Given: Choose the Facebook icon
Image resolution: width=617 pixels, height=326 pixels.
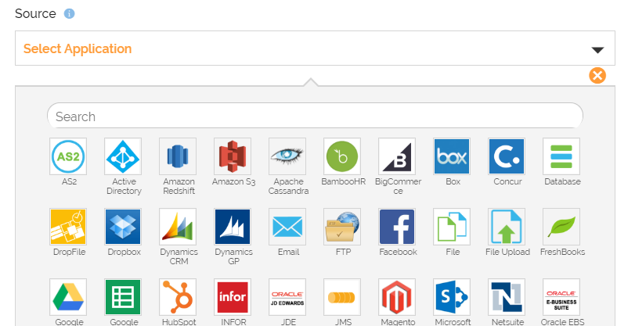Looking at the screenshot, I should click(397, 227).
